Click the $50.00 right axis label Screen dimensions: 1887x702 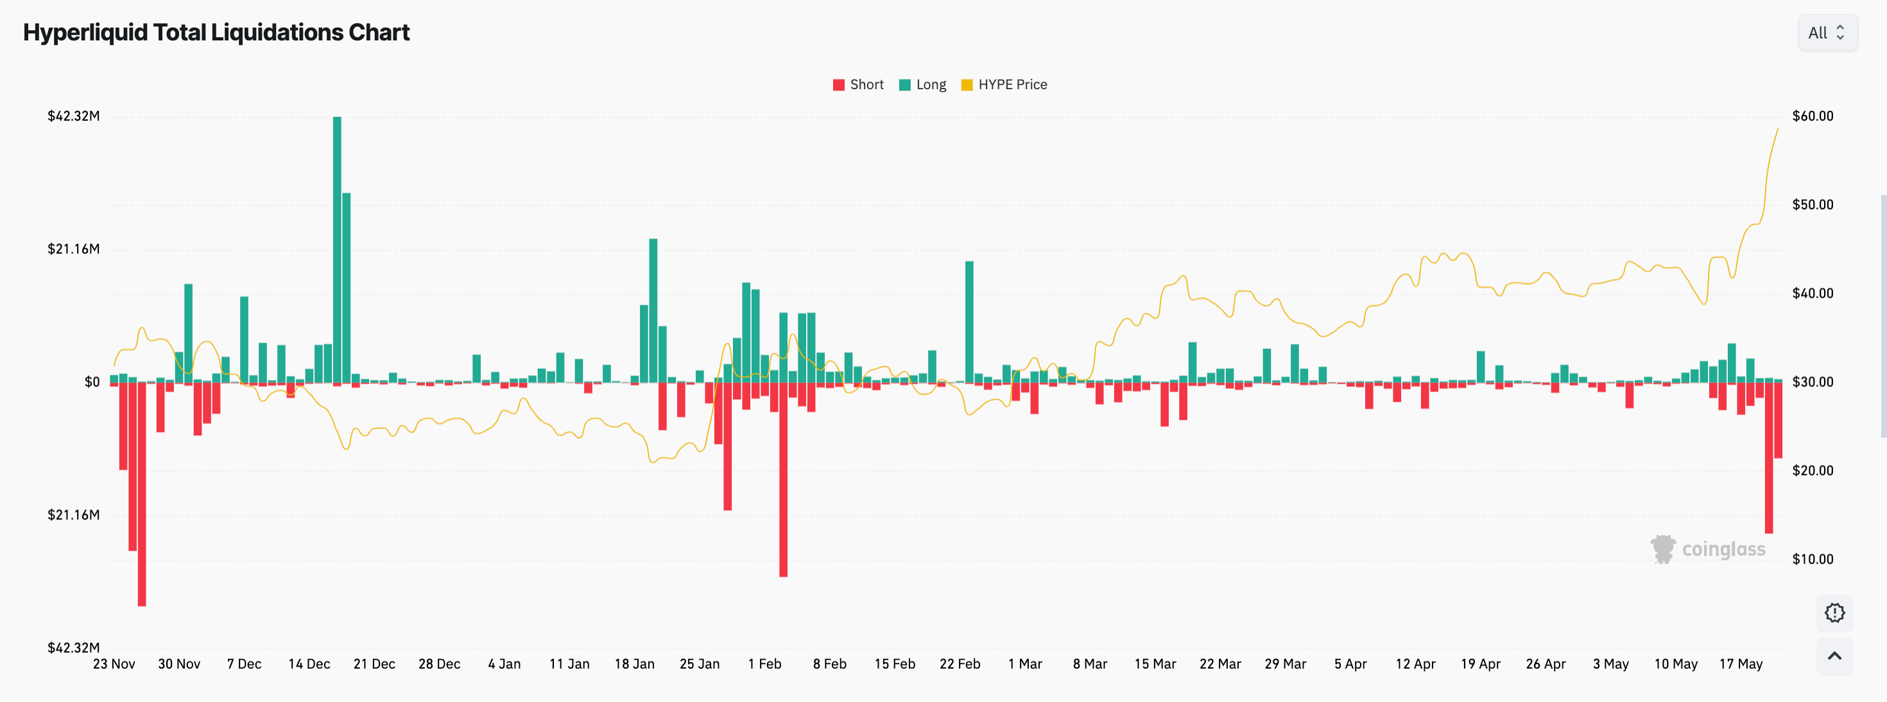[x=1813, y=205]
